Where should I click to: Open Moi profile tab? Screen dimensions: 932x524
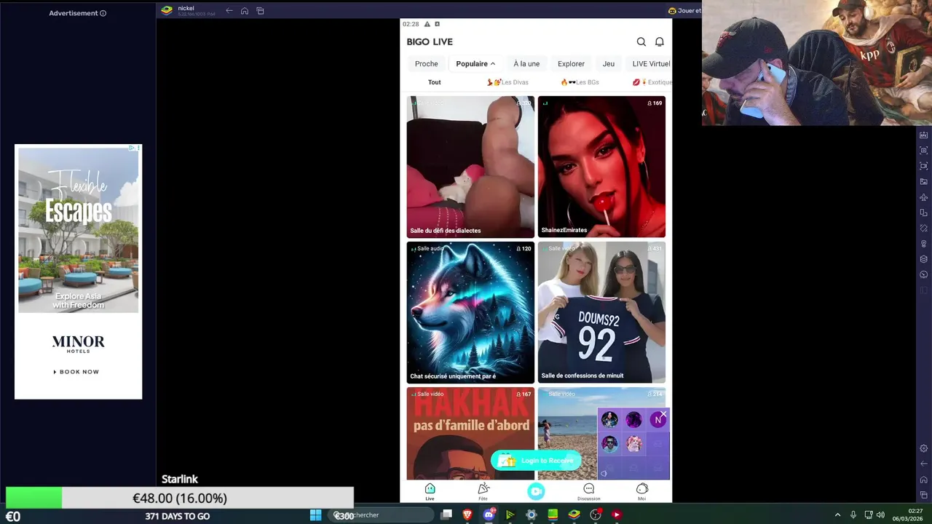641,492
